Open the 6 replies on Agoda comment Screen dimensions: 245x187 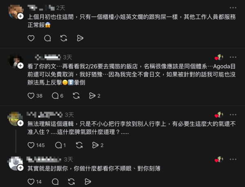point(58,96)
